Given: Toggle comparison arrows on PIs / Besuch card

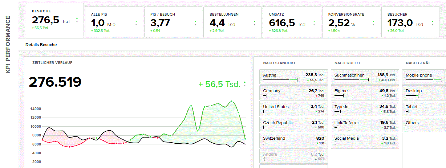Looking at the screenshot, I should point(195,23).
